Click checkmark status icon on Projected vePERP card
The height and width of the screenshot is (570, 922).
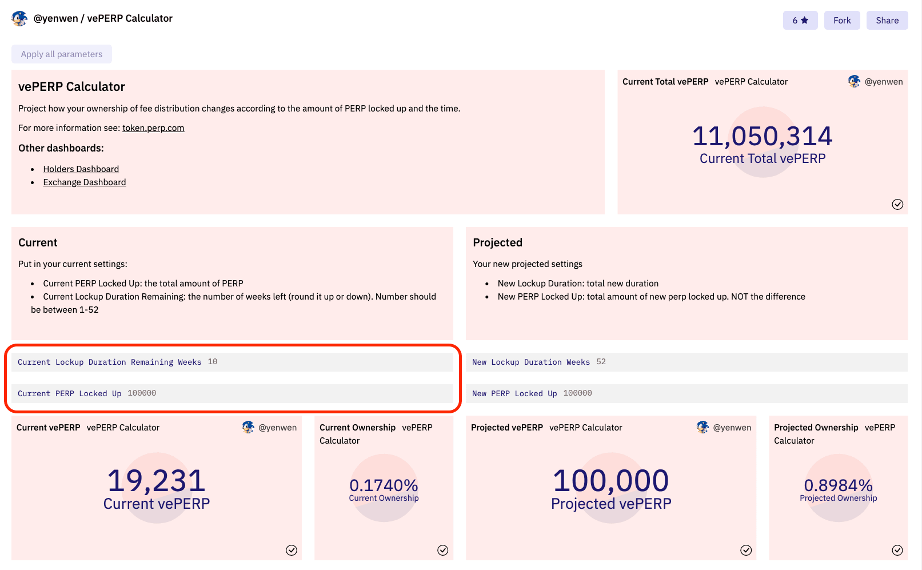click(746, 550)
